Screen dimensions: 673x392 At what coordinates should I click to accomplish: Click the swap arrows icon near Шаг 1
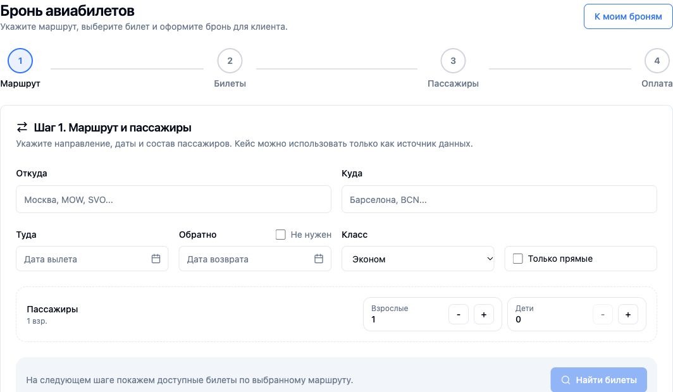(x=22, y=127)
